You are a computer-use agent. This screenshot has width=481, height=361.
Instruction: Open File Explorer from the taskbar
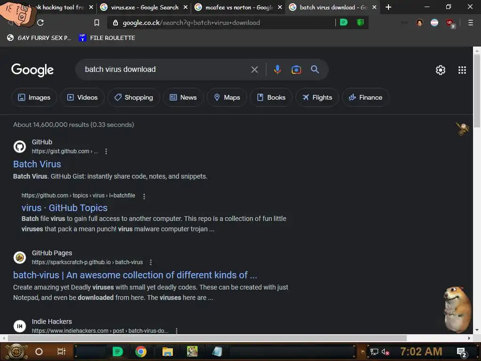(x=168, y=352)
